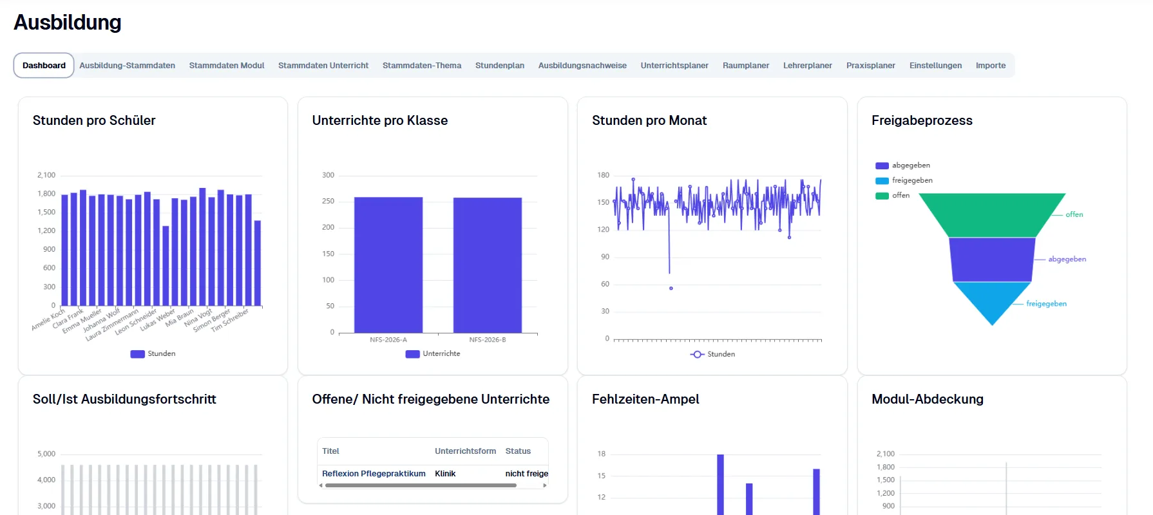Open Reflexion Pflegepraktikum entry link
Image resolution: width=1153 pixels, height=515 pixels.
(x=374, y=474)
